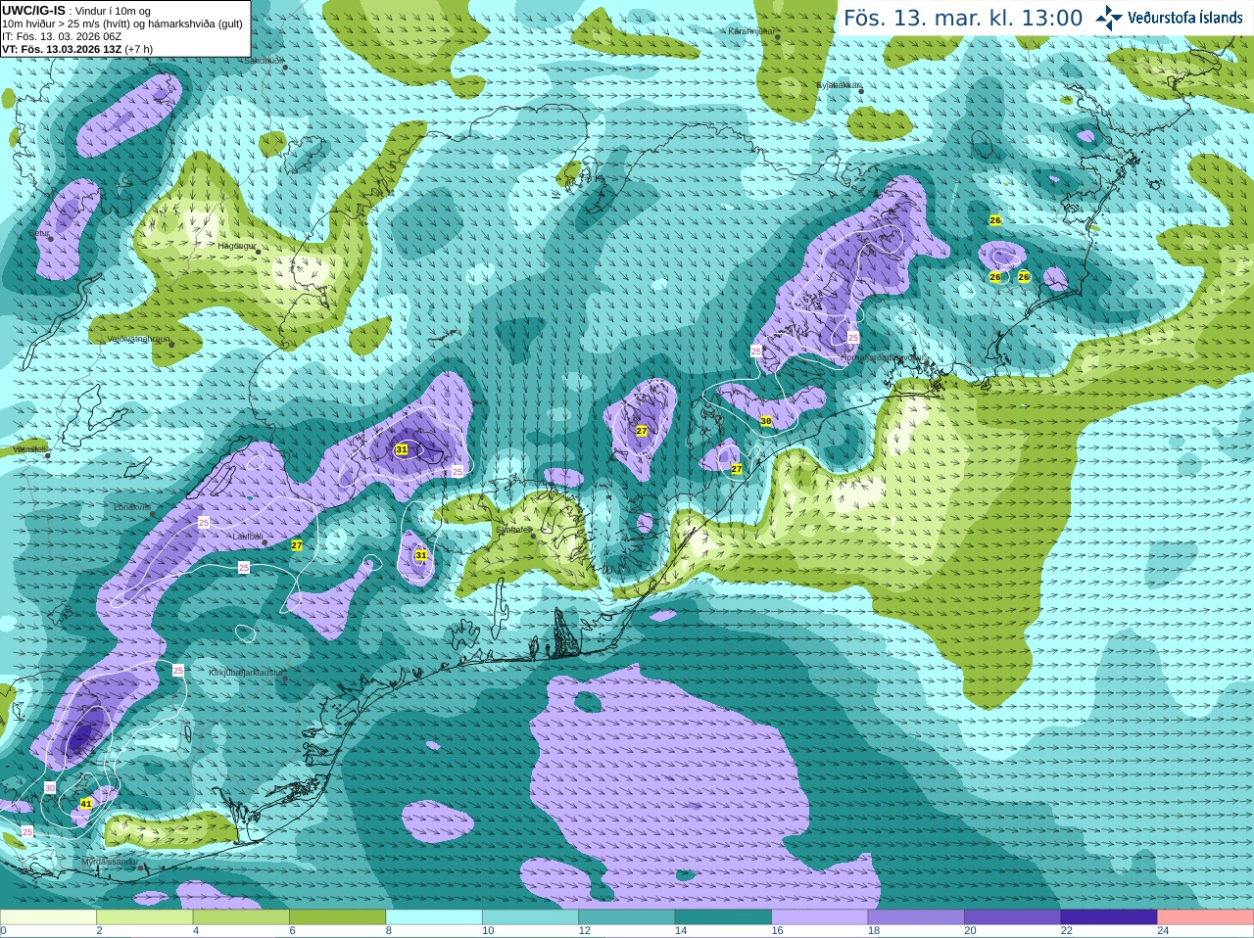This screenshot has height=938, width=1254.
Task: Click white 30 contour label near 41
Action: click(50, 787)
